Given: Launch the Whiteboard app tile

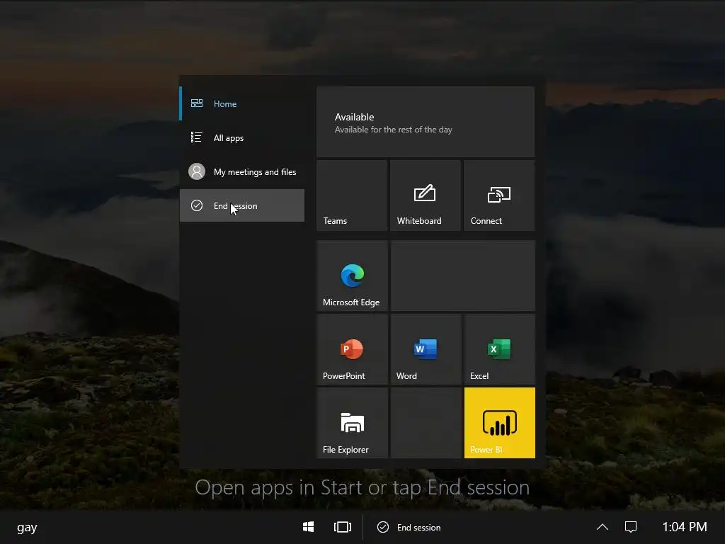Looking at the screenshot, I should (x=426, y=195).
